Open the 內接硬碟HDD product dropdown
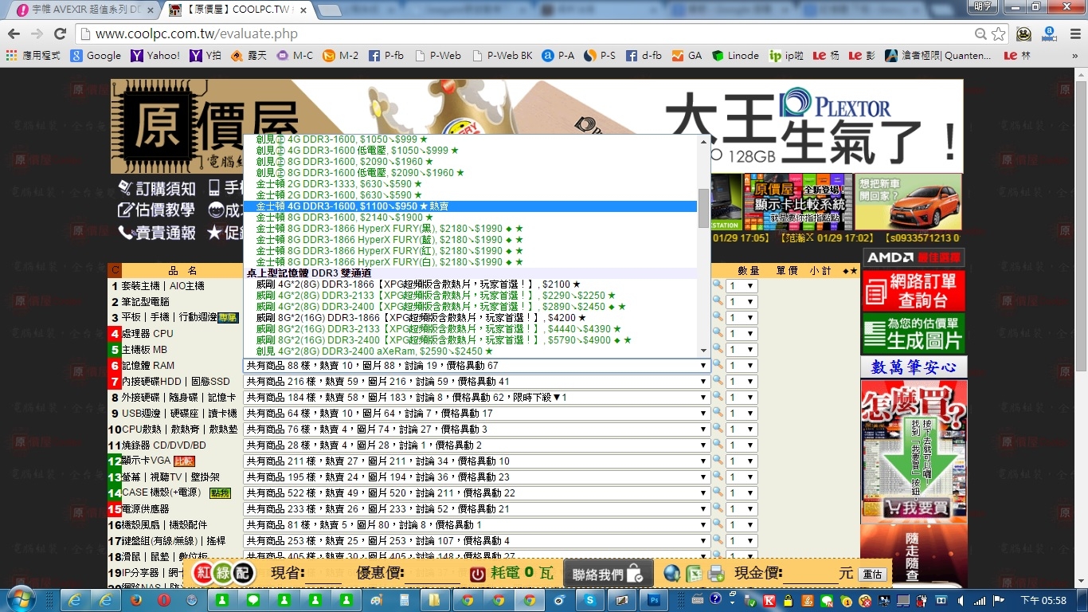 [x=476, y=382]
